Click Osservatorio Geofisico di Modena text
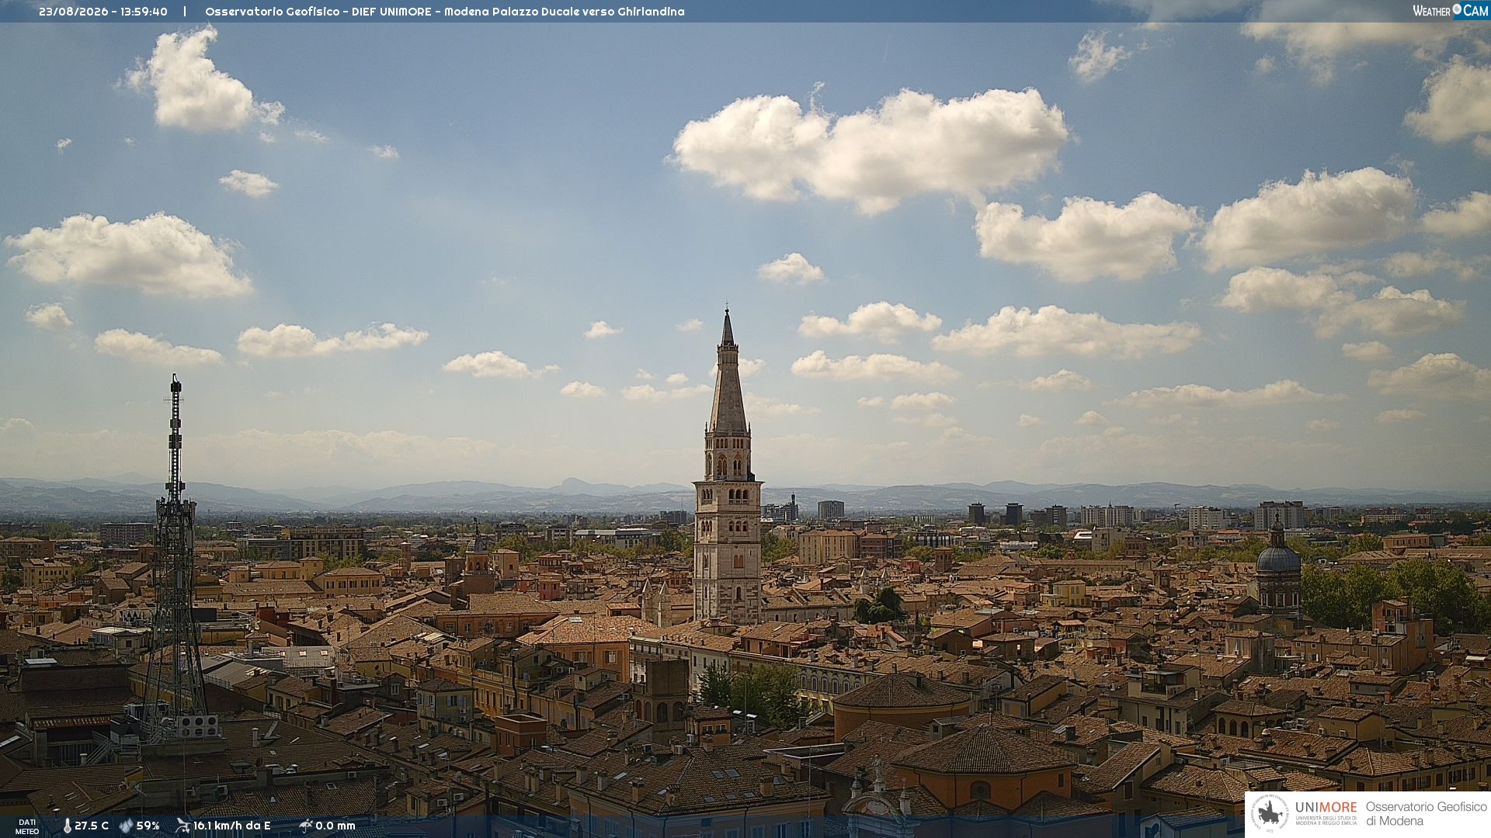 (1426, 814)
